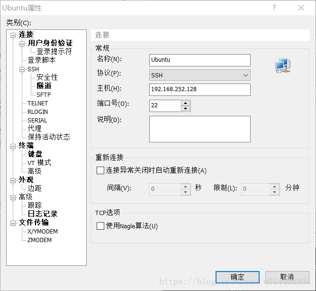Open the 跟踪 settings page

pyautogui.click(x=35, y=205)
